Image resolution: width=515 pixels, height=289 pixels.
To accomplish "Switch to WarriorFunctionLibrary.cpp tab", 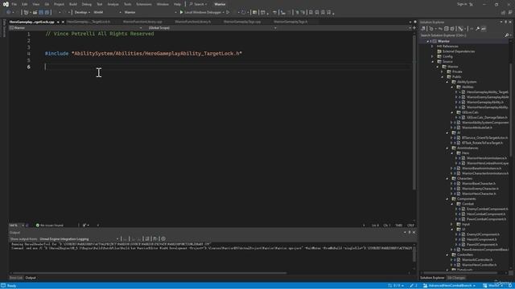I will click(142, 22).
